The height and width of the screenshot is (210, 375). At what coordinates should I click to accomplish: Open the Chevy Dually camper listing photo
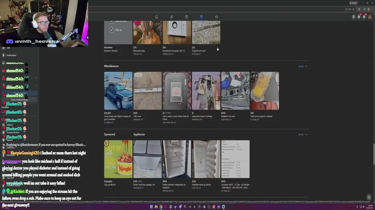coord(118,91)
